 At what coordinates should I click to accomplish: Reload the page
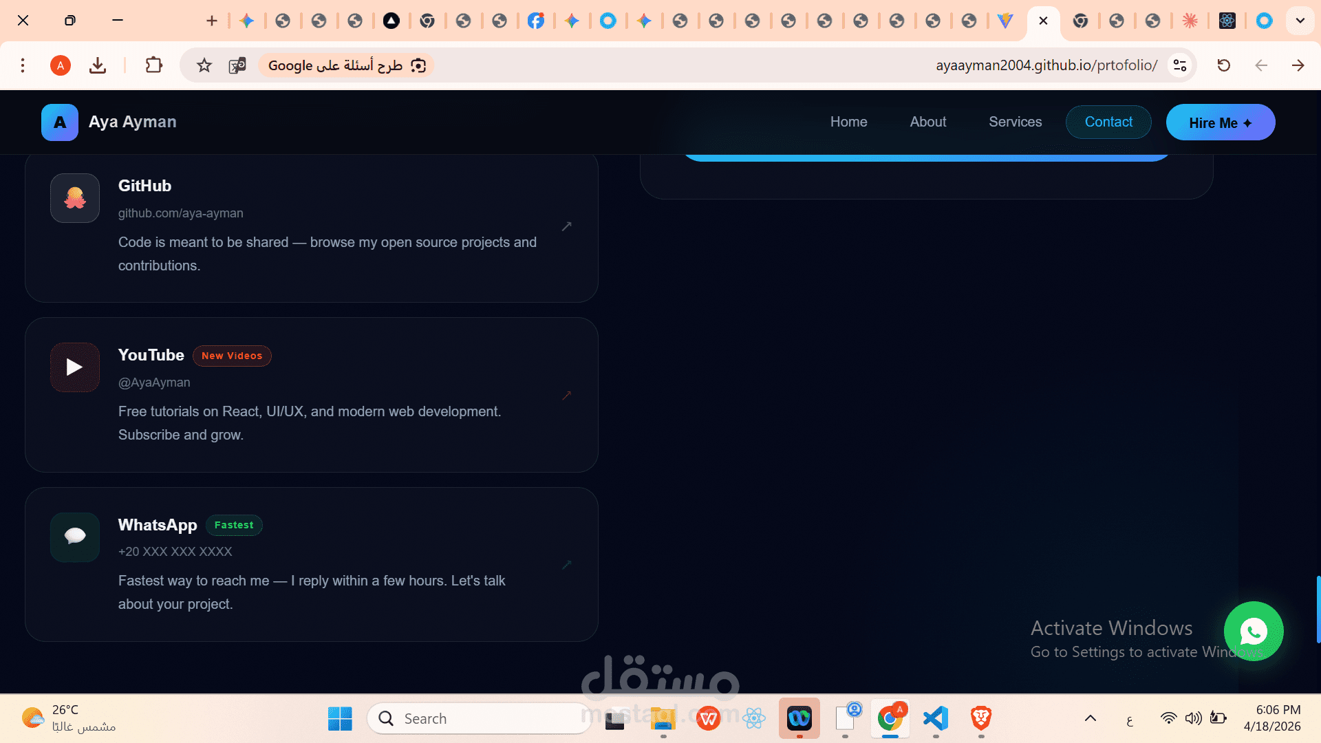click(x=1223, y=65)
